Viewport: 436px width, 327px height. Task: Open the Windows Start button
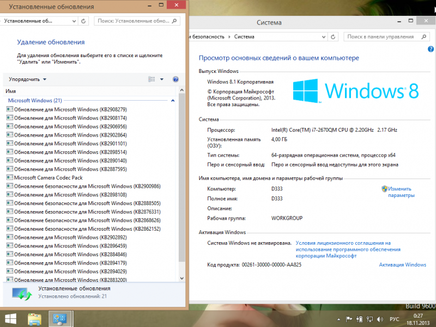click(10, 319)
